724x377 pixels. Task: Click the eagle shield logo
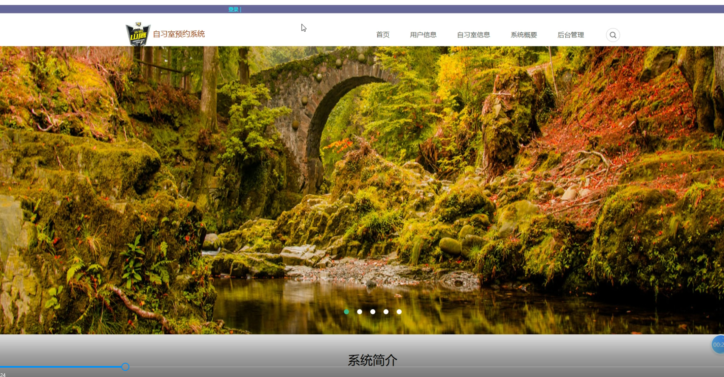(138, 34)
